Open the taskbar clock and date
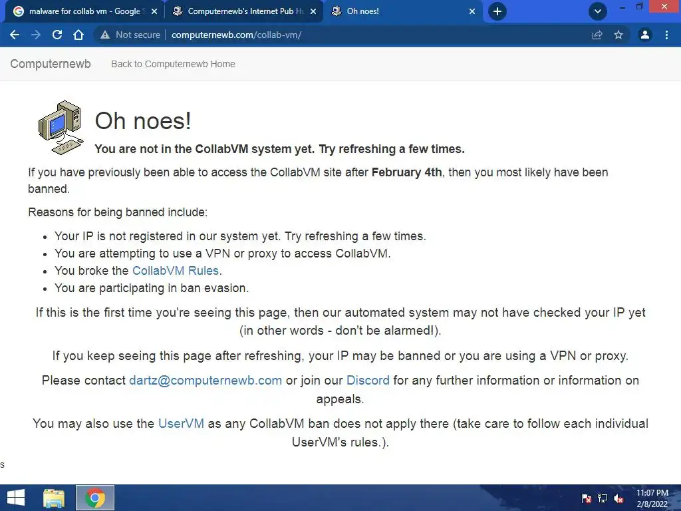 coord(652,498)
